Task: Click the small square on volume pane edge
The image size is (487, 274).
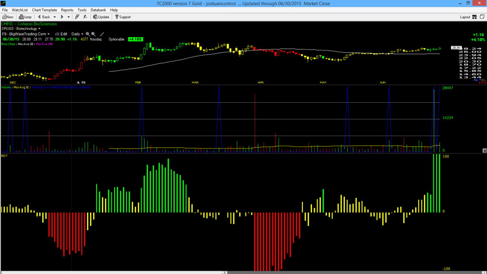Action: point(485,151)
